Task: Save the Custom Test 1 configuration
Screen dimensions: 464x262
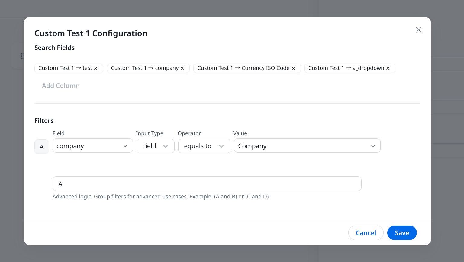Action: tap(402, 233)
